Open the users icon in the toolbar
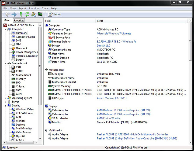Screen dimensions: 194x151 34,14
